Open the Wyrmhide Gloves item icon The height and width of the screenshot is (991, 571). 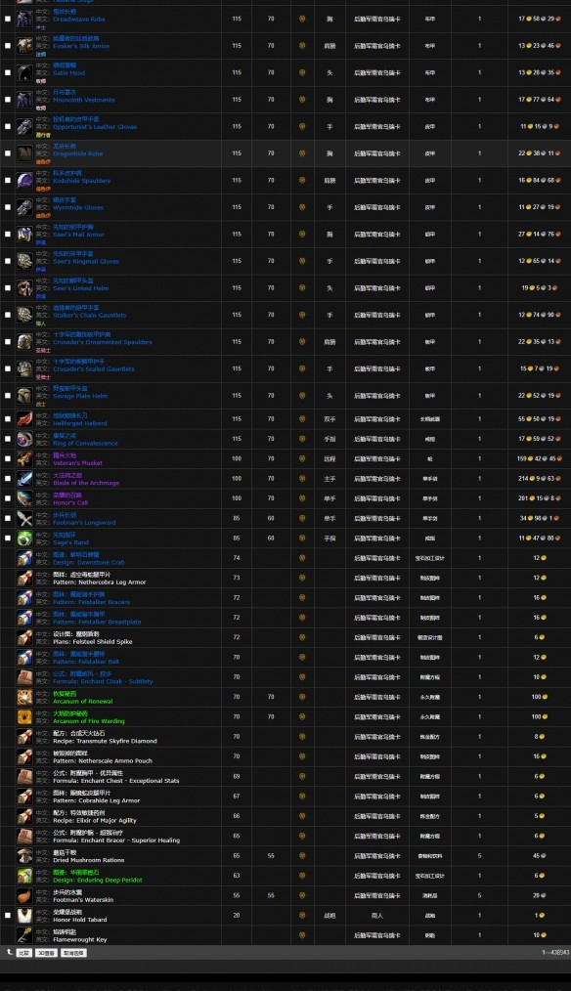pyautogui.click(x=24, y=206)
